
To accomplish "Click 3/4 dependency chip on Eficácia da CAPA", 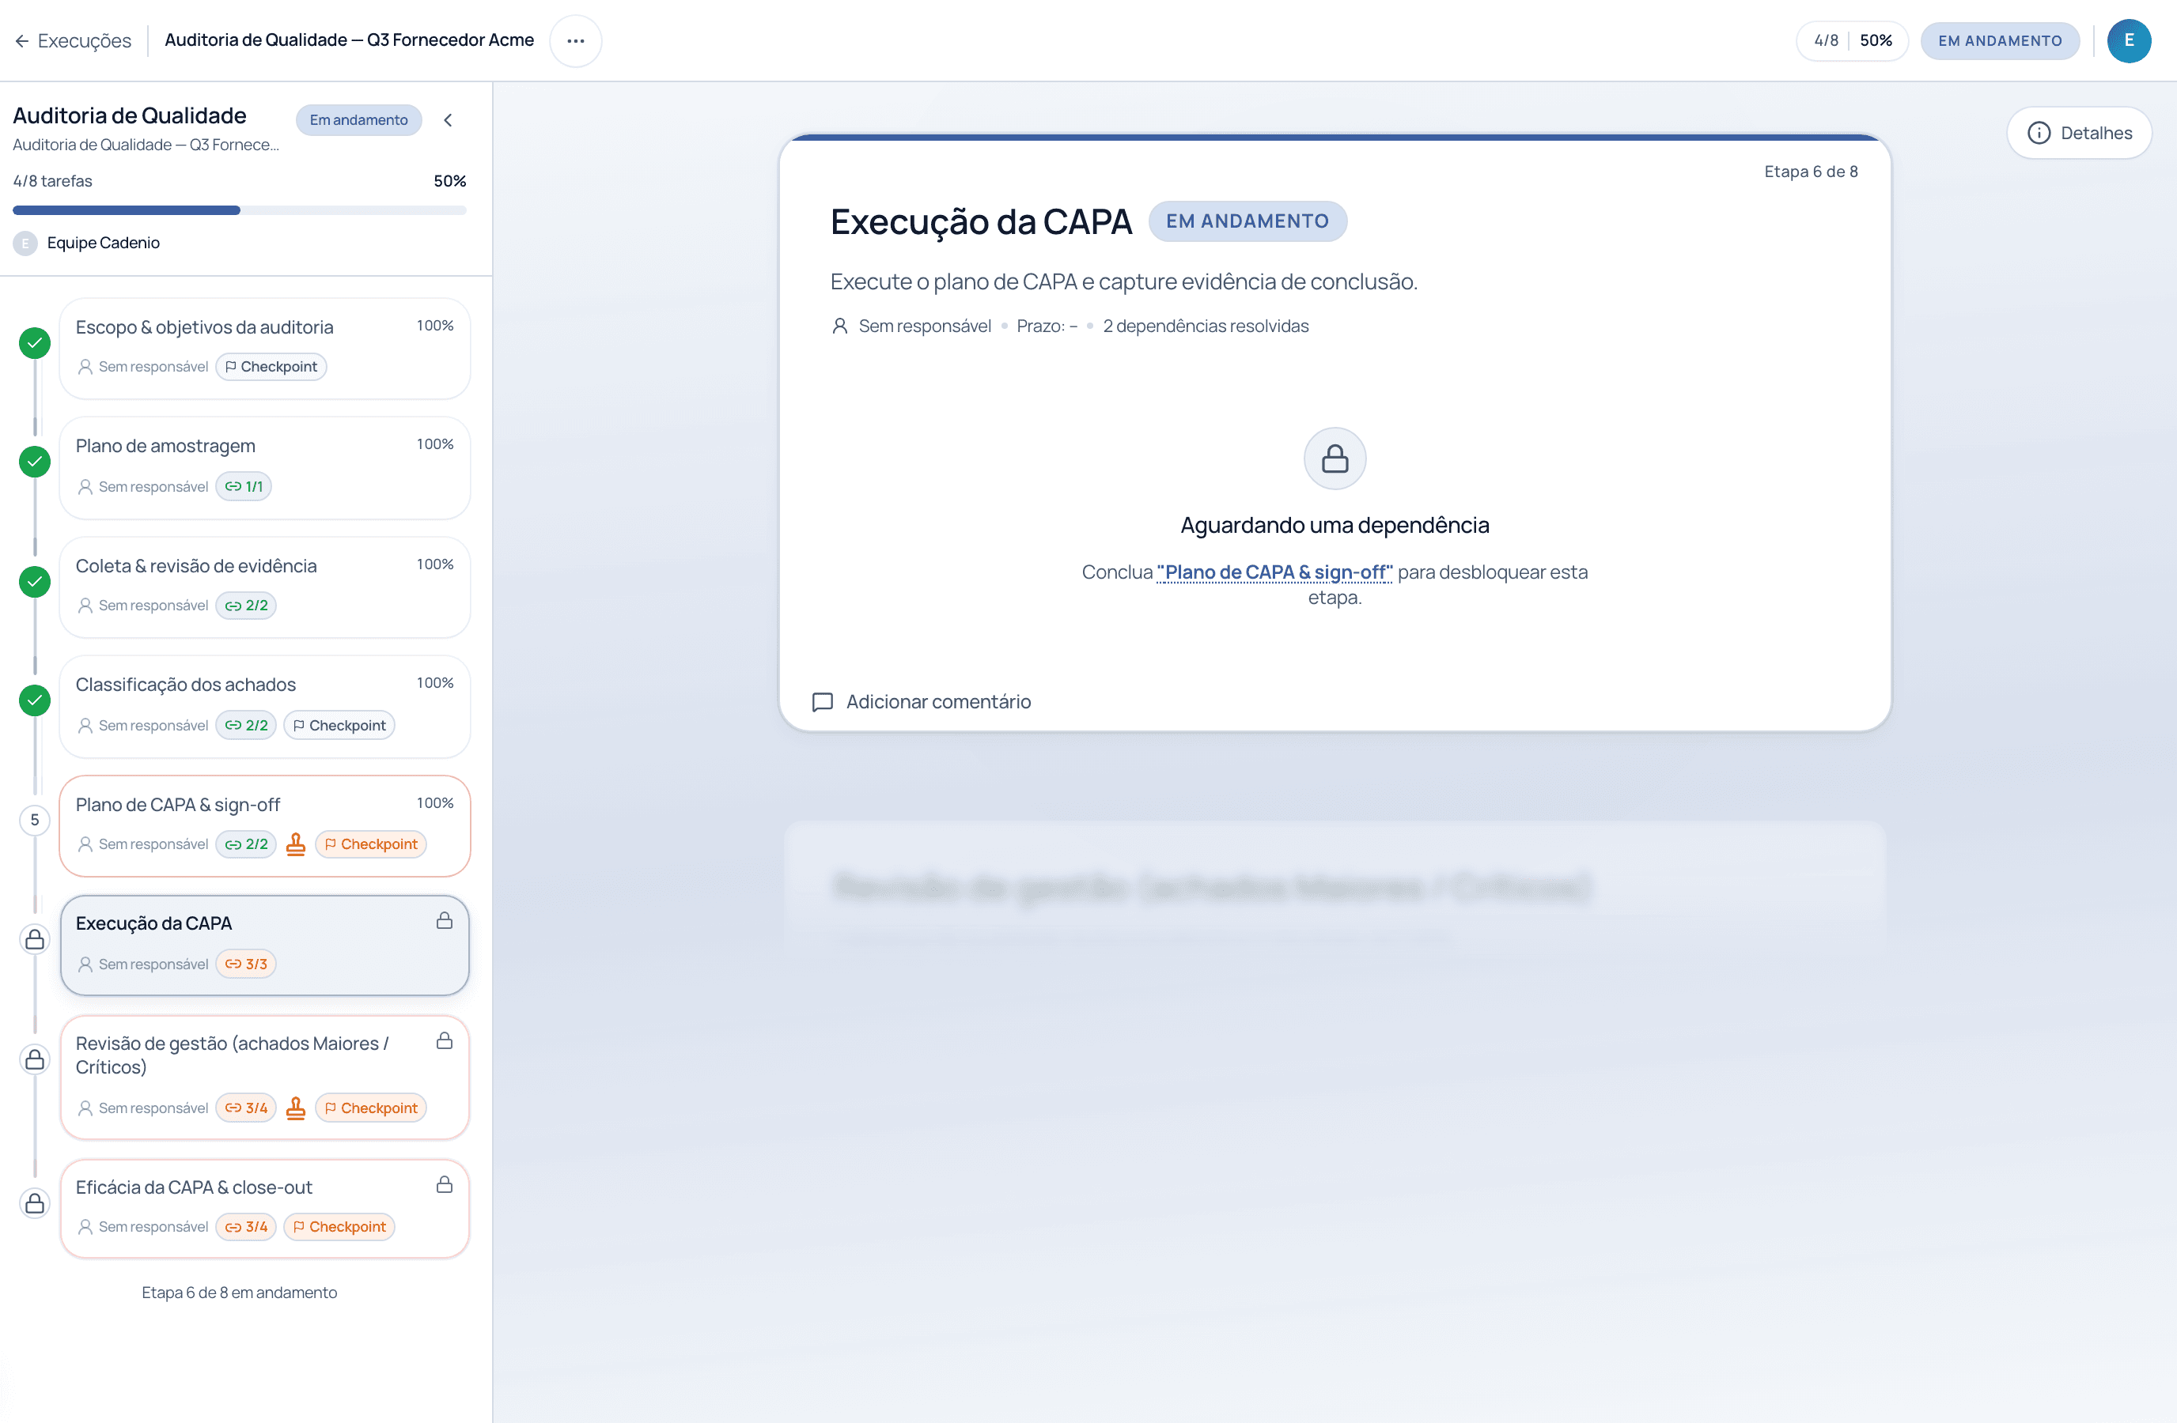I will (x=246, y=1226).
